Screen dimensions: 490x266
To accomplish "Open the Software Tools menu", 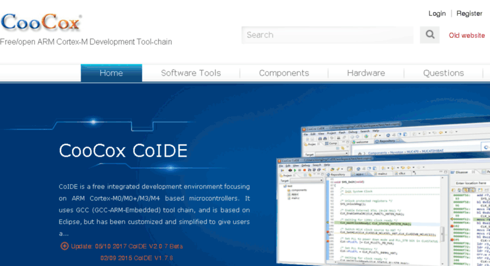I will 190,73.
